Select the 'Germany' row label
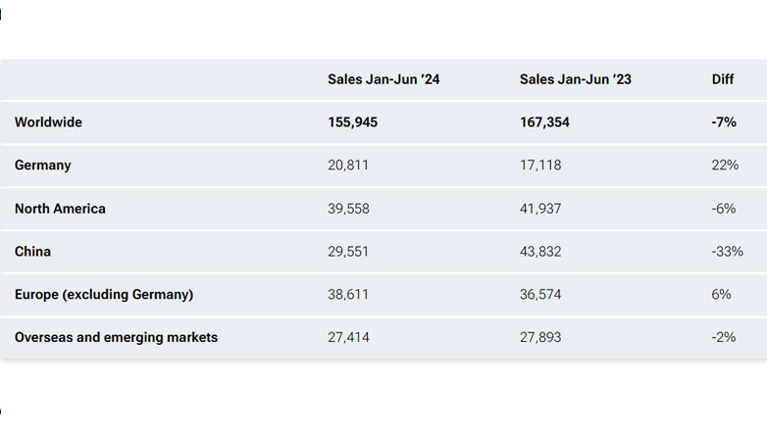The height and width of the screenshot is (431, 767). point(43,166)
